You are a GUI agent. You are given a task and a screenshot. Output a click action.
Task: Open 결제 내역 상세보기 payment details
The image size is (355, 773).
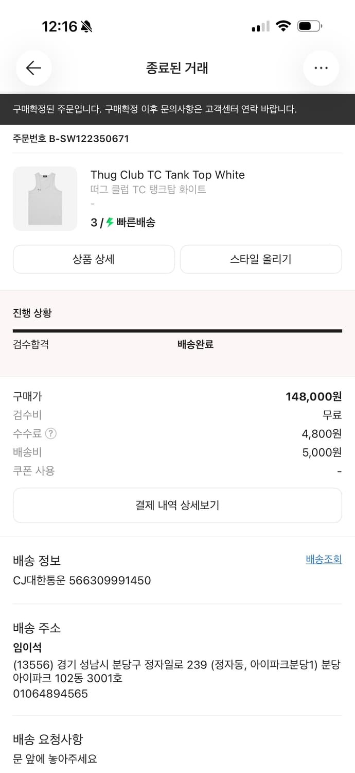177,505
